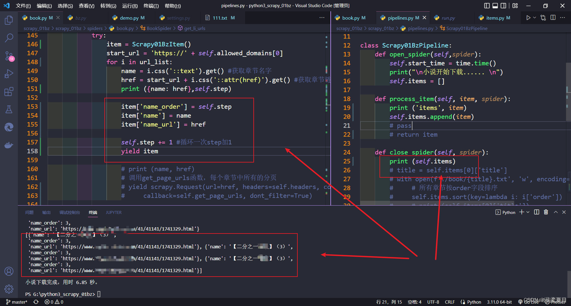Open more actions for right editor group
Image resolution: width=571 pixels, height=306 pixels.
562,18
